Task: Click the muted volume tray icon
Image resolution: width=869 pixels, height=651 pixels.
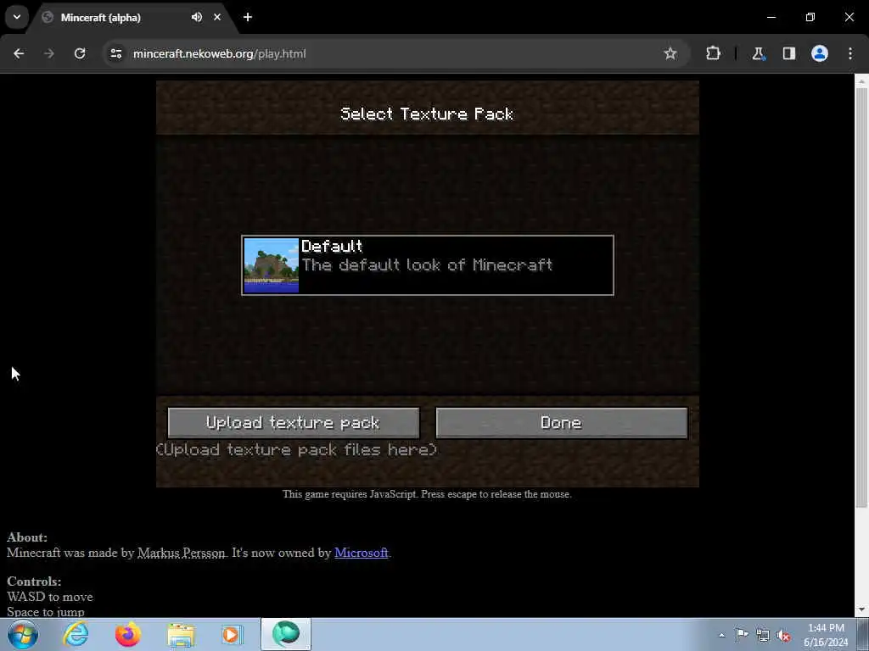Action: point(783,636)
